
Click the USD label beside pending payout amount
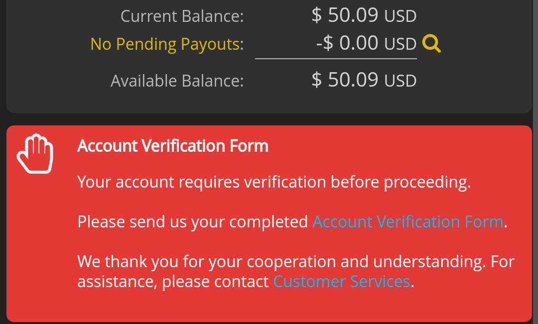401,44
